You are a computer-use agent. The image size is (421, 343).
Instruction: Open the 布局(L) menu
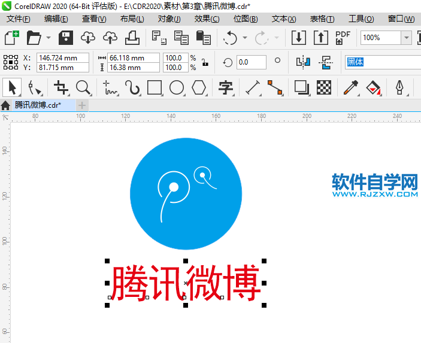coord(132,19)
